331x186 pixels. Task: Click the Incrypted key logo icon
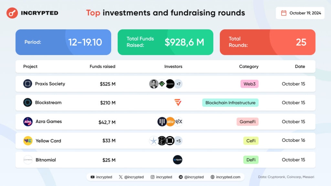pos(12,13)
